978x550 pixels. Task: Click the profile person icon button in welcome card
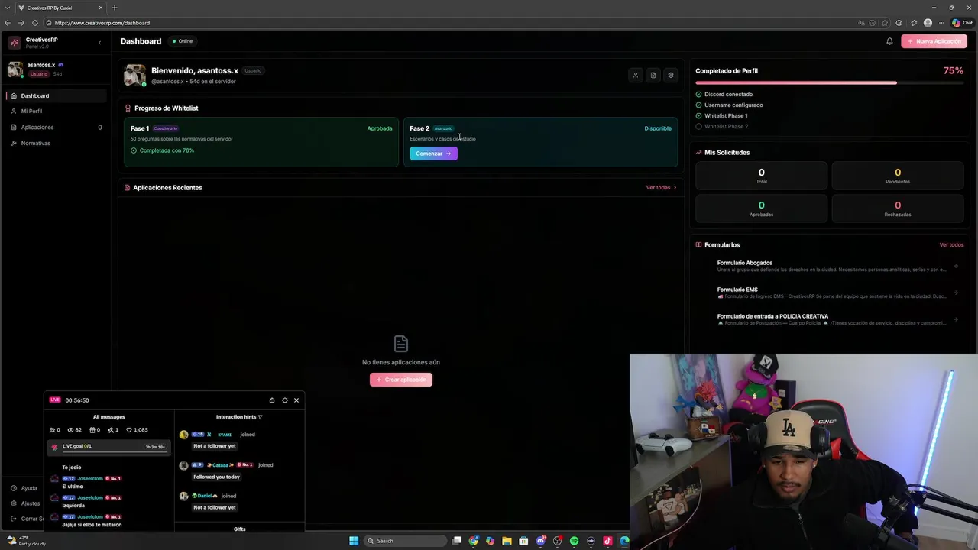tap(635, 75)
